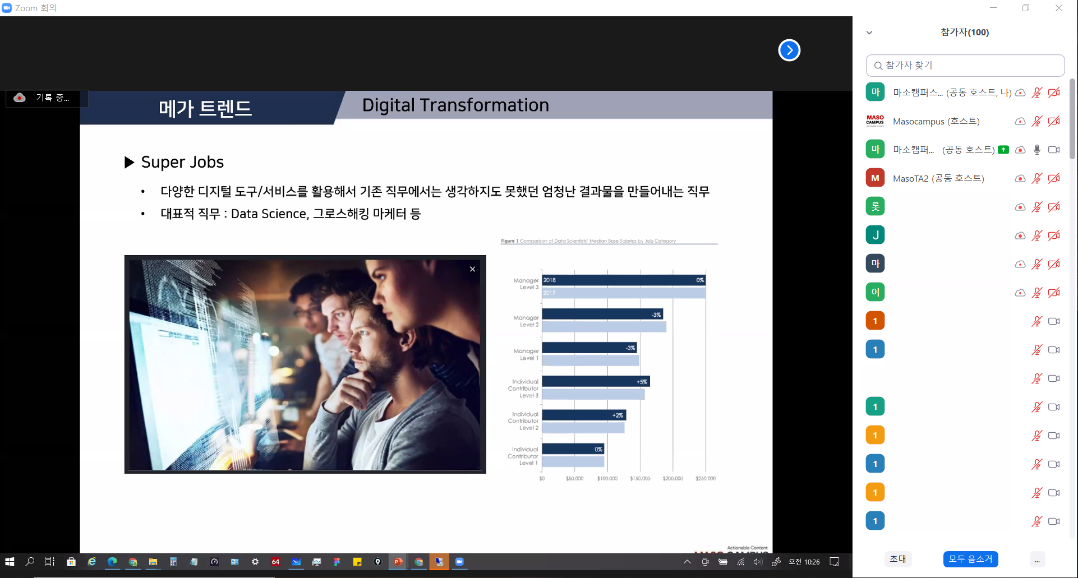The width and height of the screenshot is (1078, 578).
Task: Open PowerPoint from the taskbar
Action: 398,562
